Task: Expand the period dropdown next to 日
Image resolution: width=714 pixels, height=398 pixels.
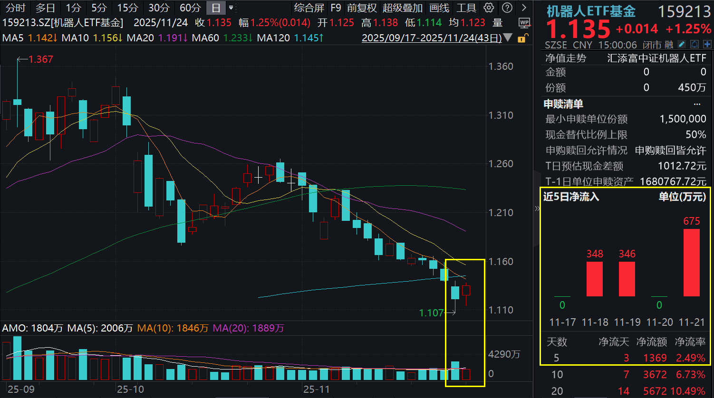Action: (x=231, y=8)
